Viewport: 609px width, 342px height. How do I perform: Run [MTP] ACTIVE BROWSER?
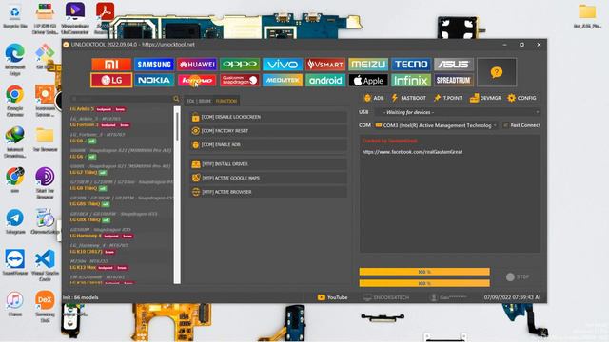268,192
